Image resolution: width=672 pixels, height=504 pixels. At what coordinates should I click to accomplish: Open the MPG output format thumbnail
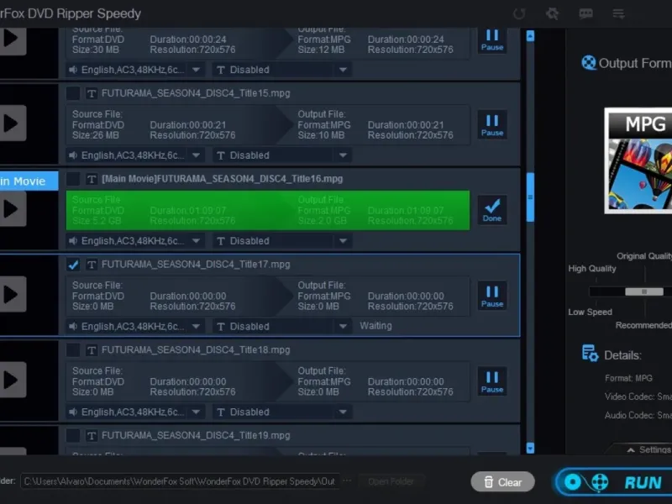point(638,160)
